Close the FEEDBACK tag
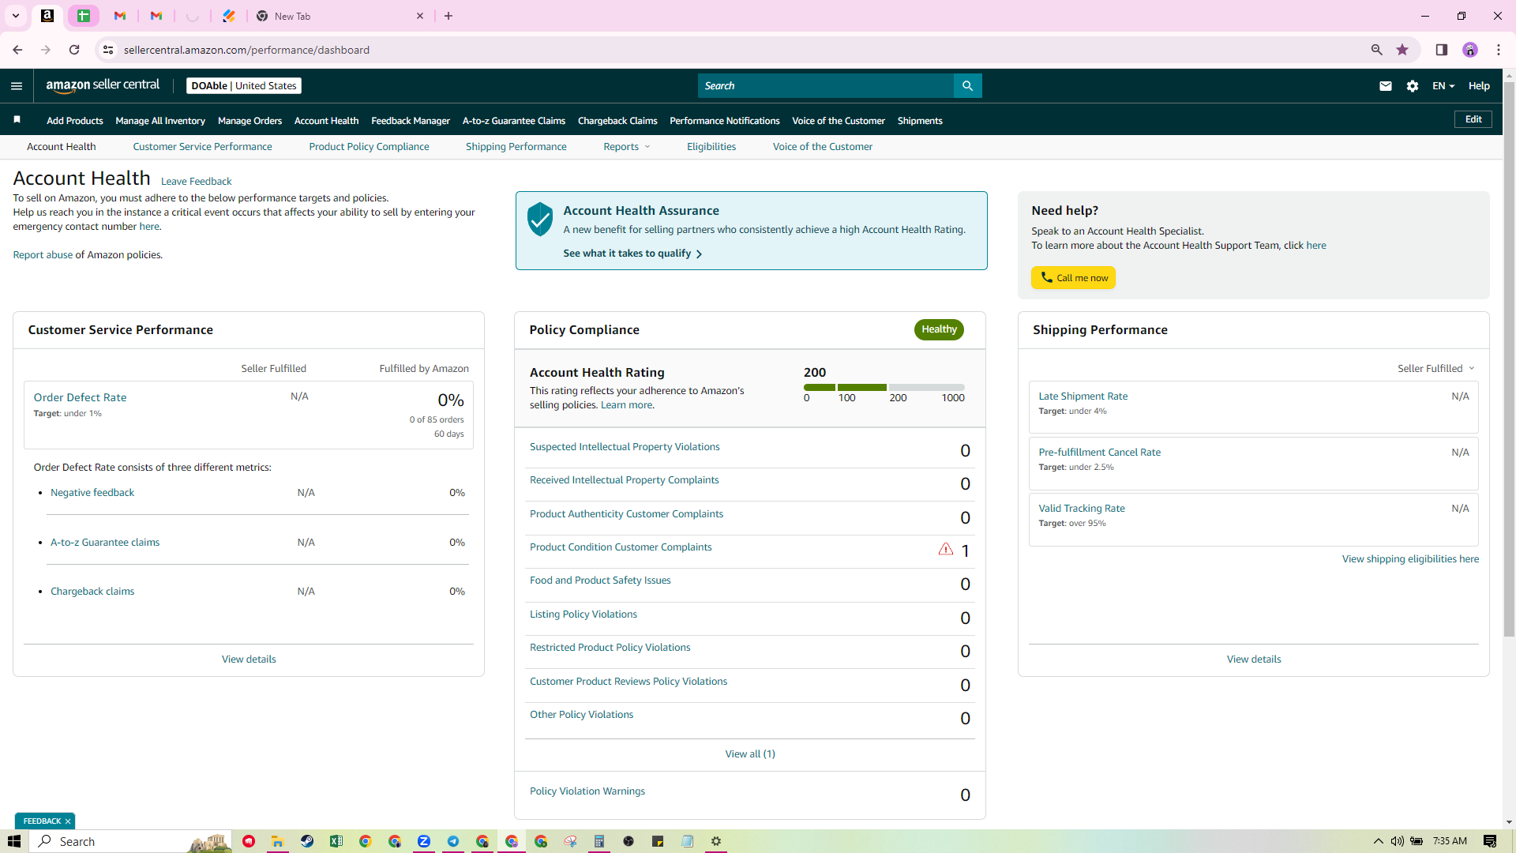 click(x=68, y=821)
